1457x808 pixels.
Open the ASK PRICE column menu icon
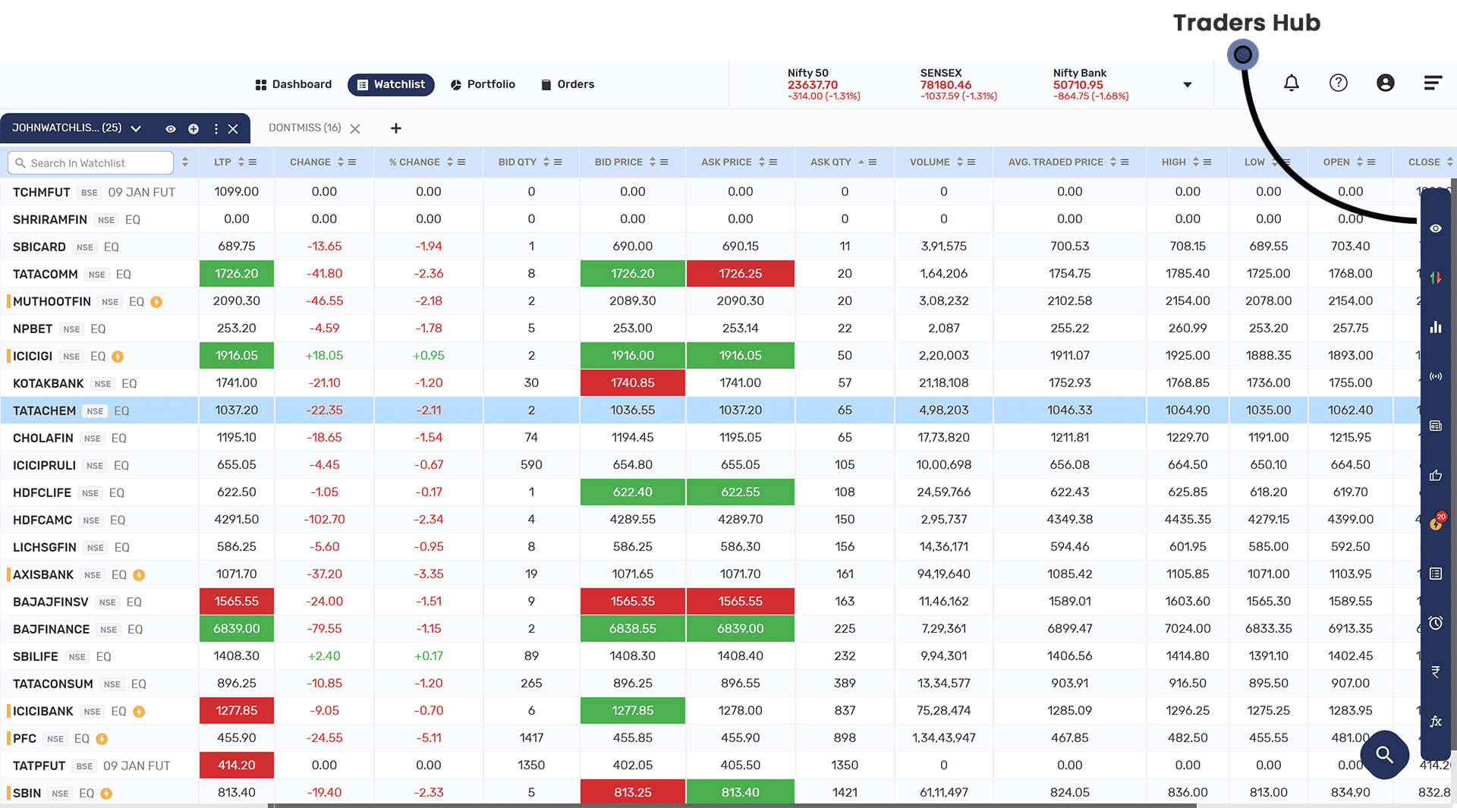pos(773,162)
